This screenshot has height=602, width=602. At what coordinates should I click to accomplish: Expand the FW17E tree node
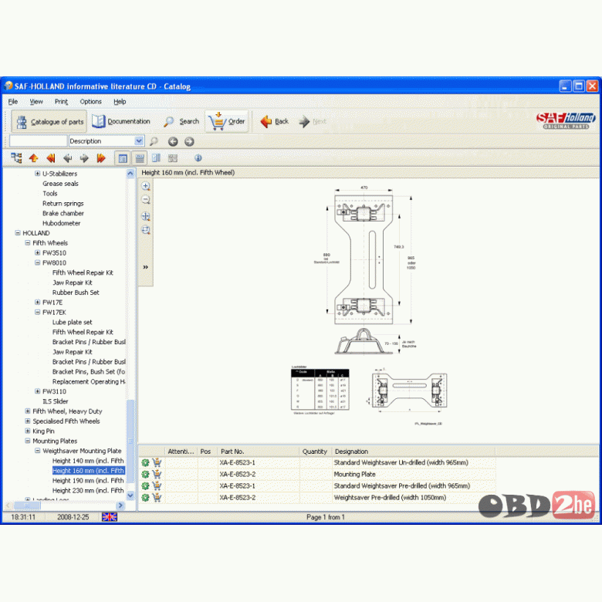tap(37, 302)
